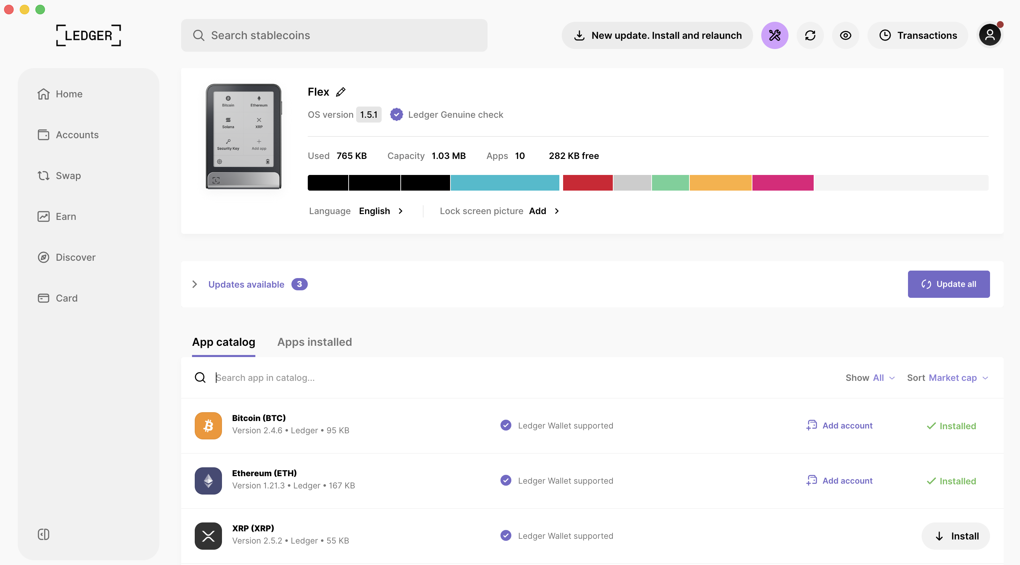Click the supported checkmark in XRP row

(506, 535)
